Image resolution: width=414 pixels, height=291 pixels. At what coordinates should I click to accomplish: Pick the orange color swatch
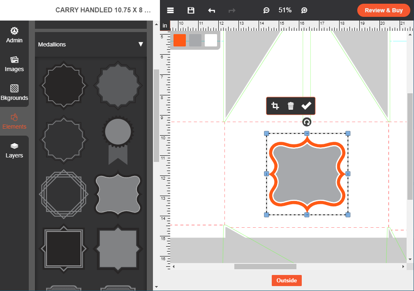(180, 40)
